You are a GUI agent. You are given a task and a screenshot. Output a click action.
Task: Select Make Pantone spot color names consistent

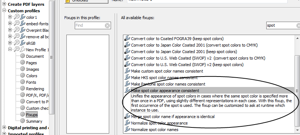168,84
